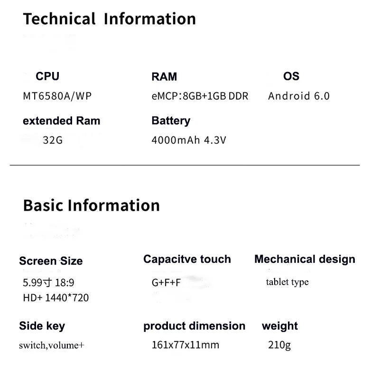This screenshot has width=370, height=366.
Task: Click the switch,volume+ side key value
Action: (x=52, y=345)
